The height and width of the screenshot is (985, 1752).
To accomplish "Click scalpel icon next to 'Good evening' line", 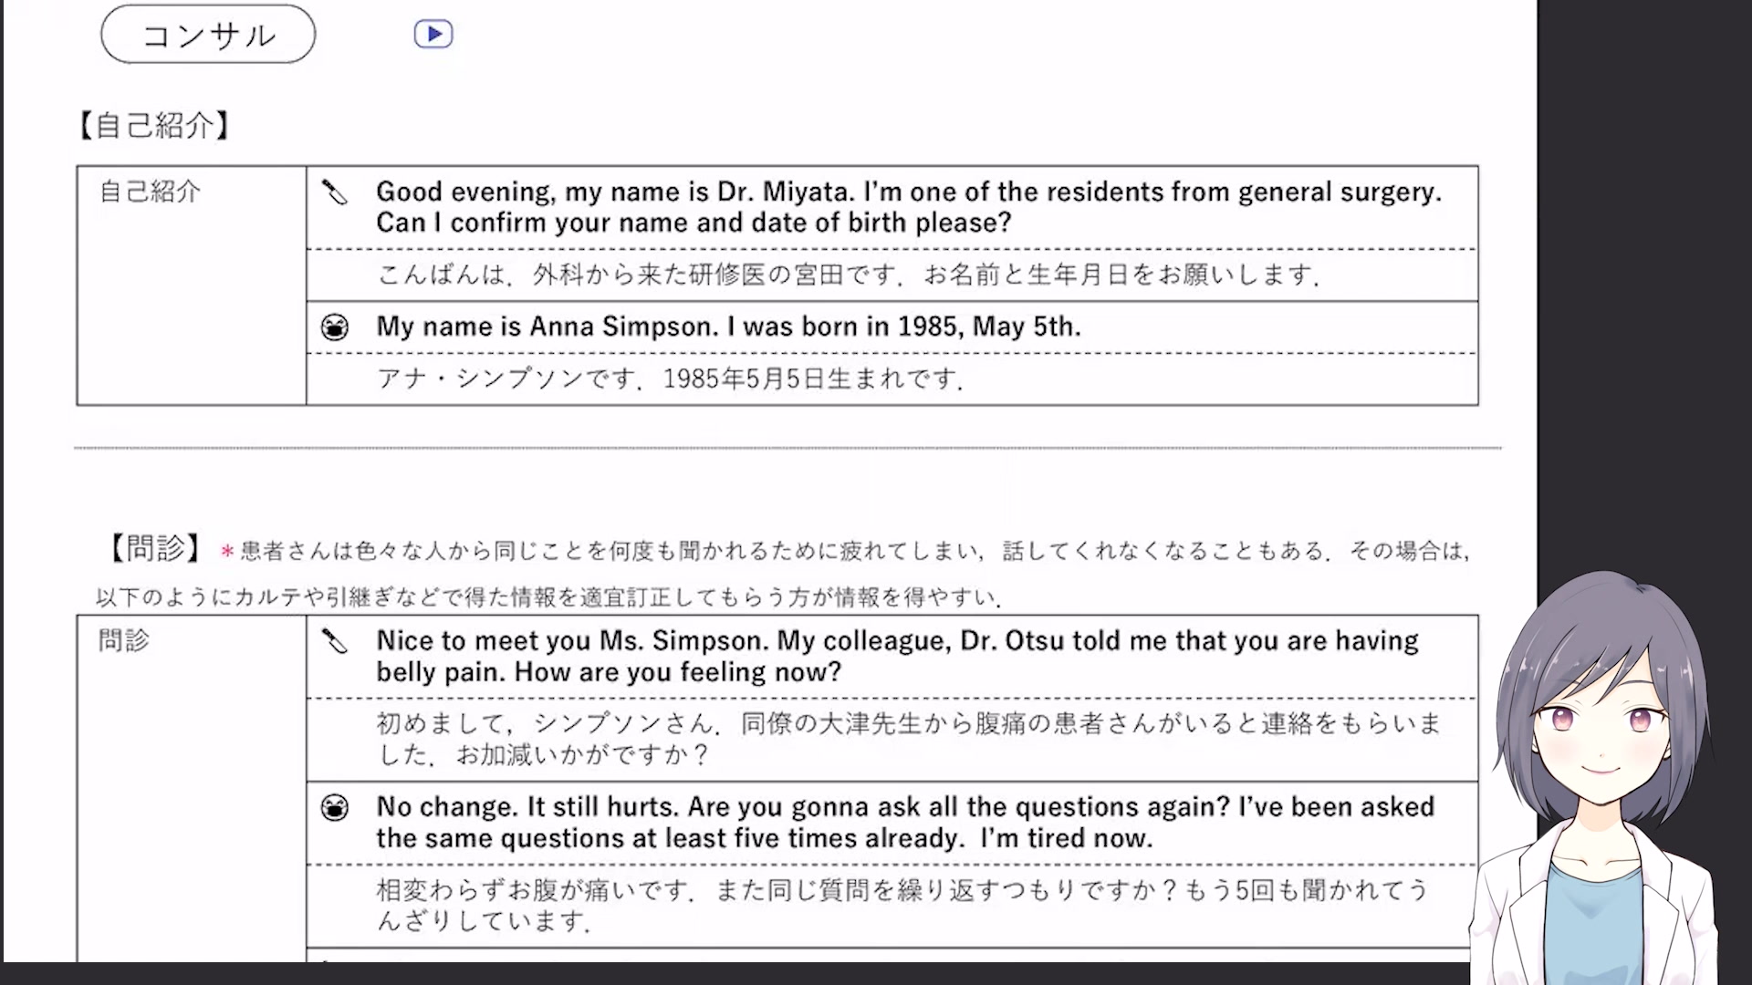I will (x=334, y=192).
